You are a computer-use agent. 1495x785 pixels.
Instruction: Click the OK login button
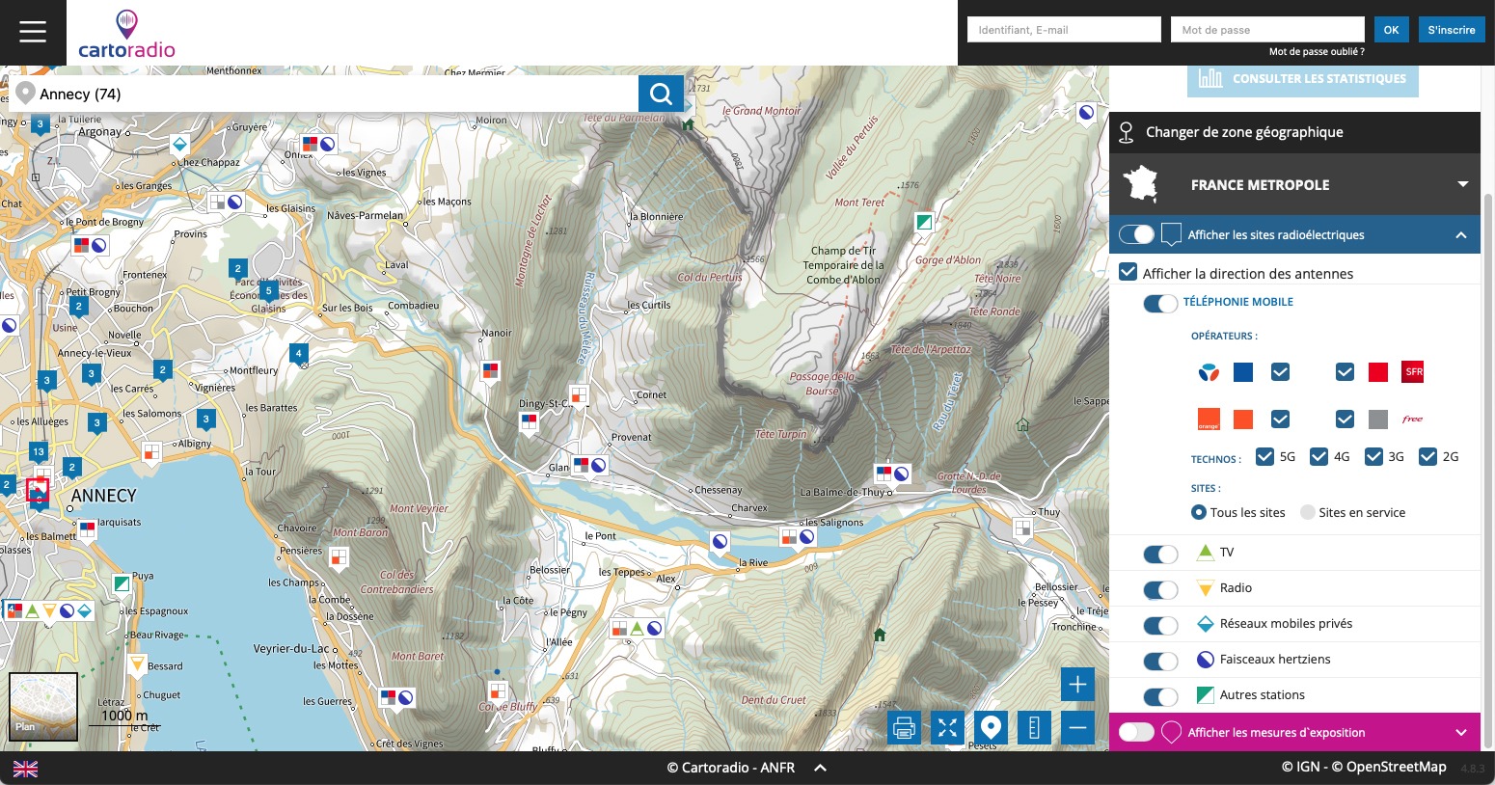point(1391,30)
